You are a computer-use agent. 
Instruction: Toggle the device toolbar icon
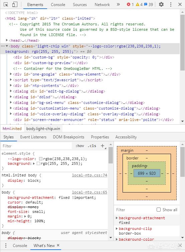tap(15, 4)
